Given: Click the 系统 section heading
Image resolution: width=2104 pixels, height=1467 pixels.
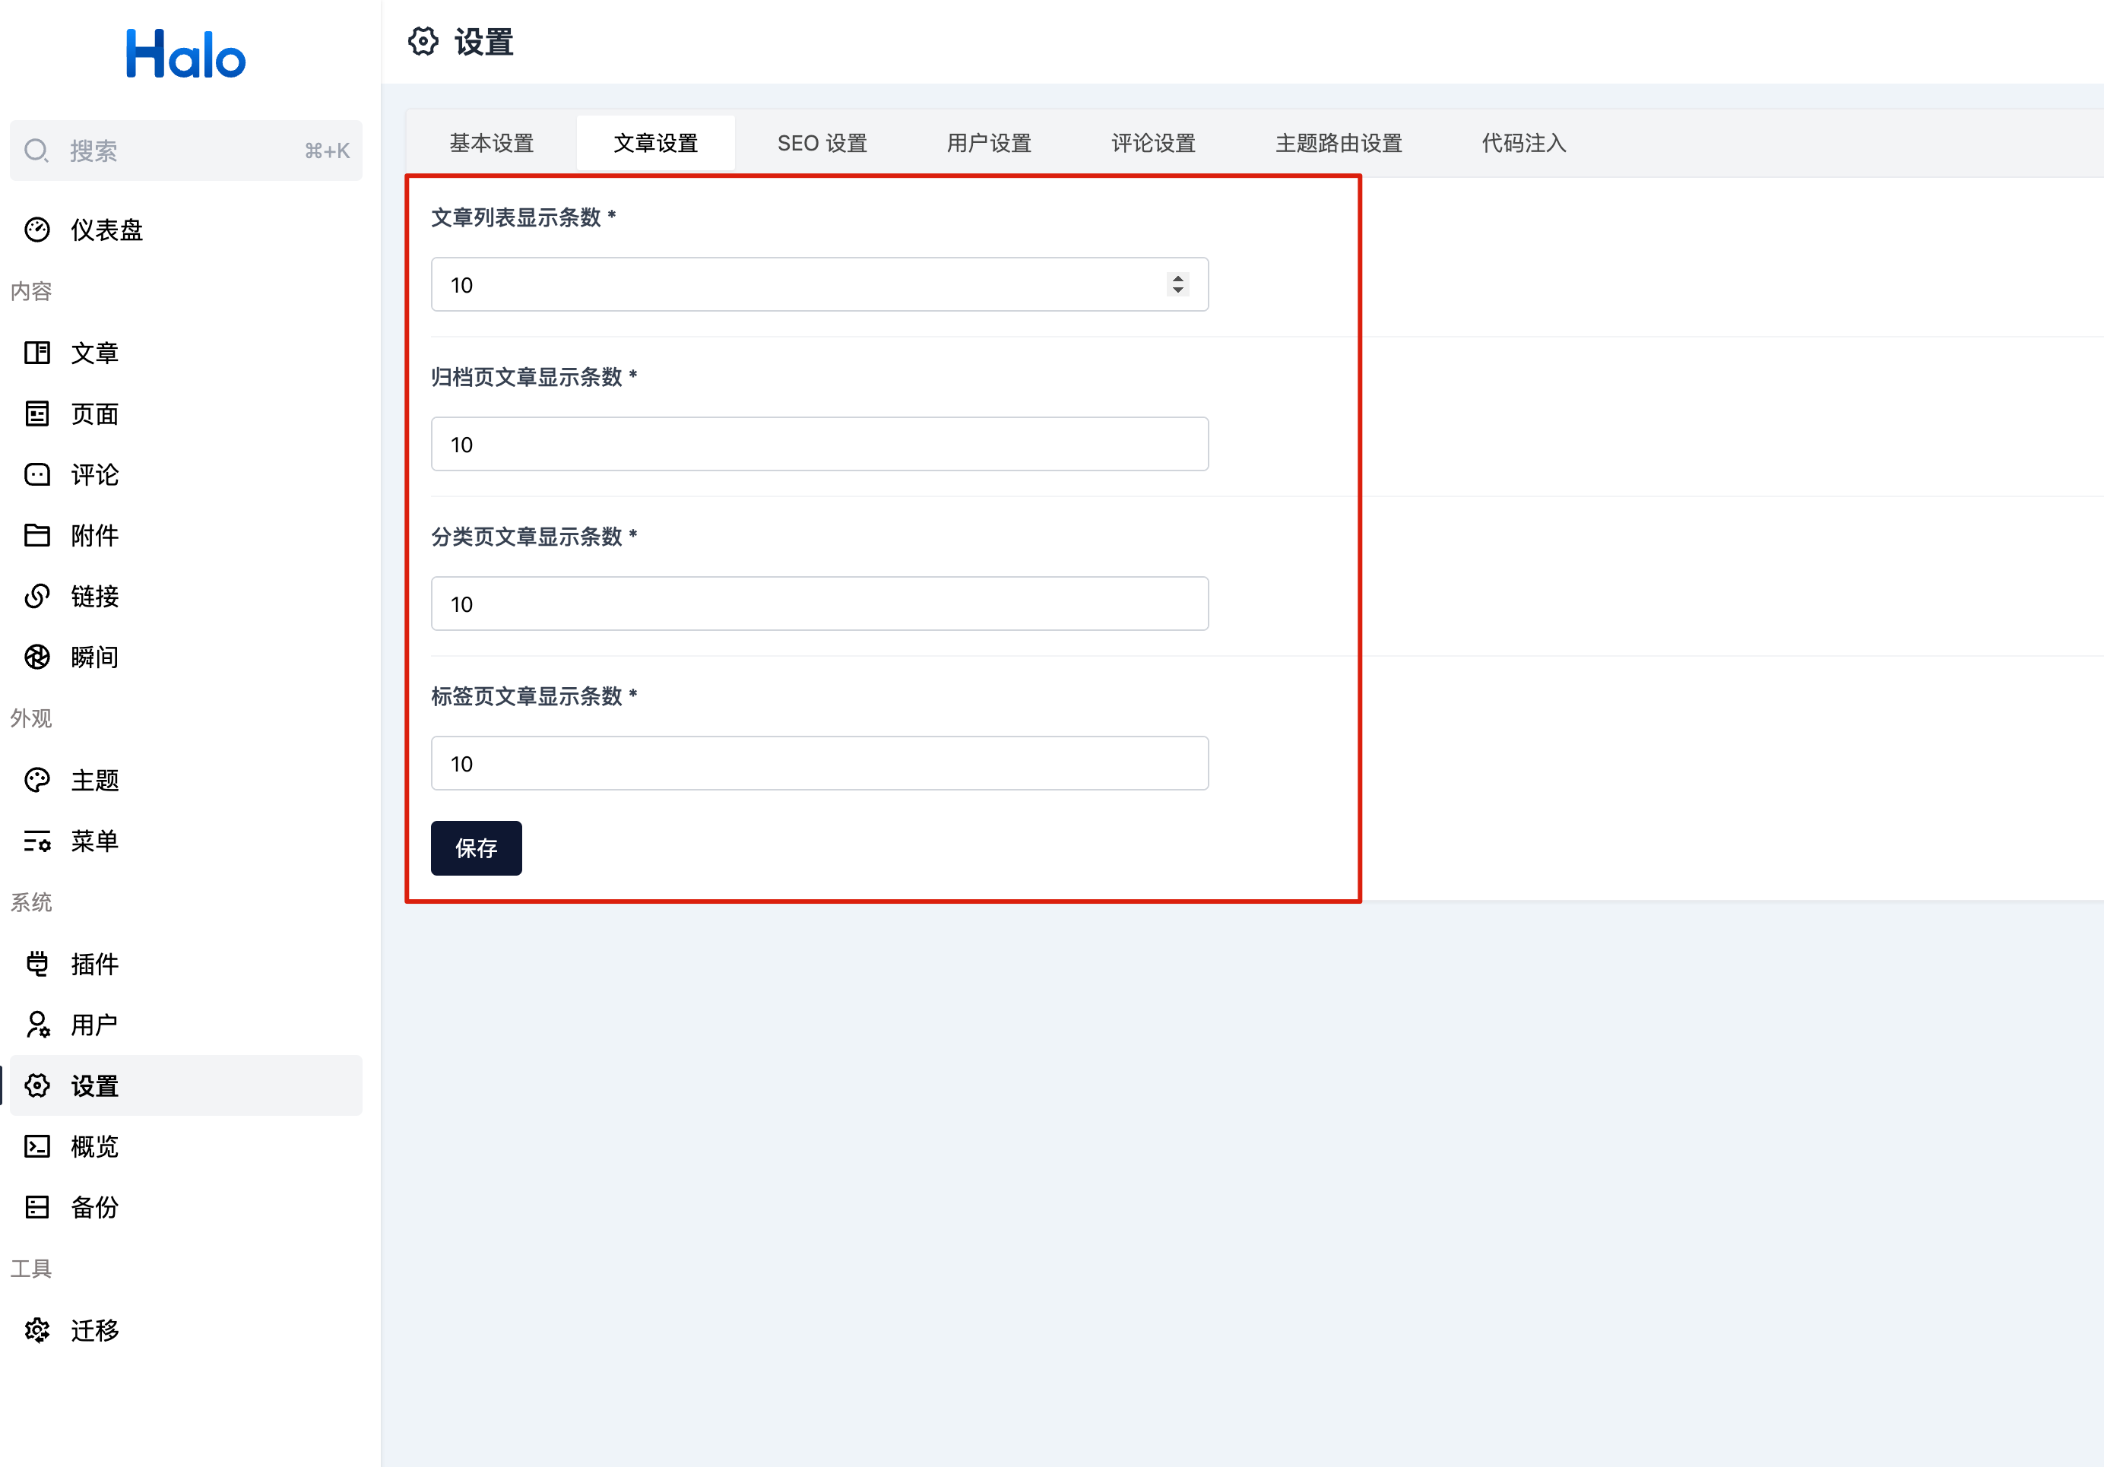Looking at the screenshot, I should pos(31,902).
